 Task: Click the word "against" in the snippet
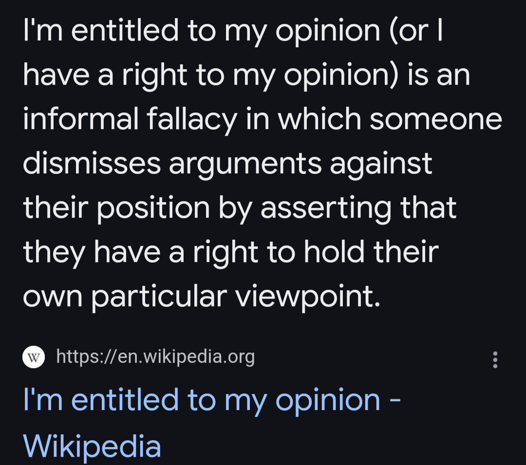click(381, 164)
